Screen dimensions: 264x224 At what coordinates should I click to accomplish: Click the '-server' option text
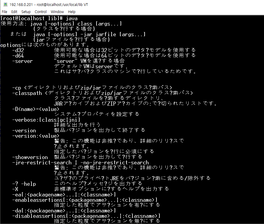coord(23,61)
